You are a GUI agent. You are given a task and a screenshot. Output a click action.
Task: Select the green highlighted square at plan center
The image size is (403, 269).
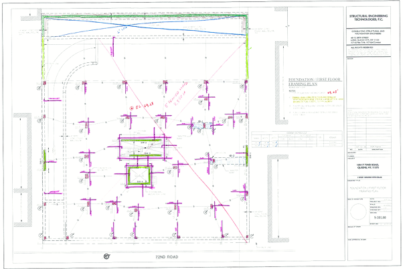pos(139,175)
